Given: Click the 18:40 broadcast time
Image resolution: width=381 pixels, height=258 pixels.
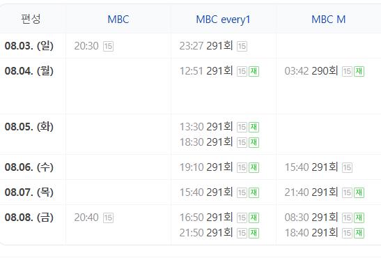Looking at the screenshot, I should 297,233.
